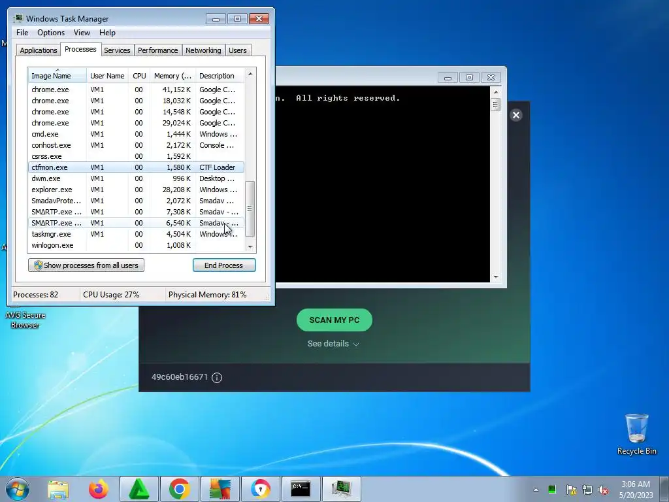The width and height of the screenshot is (669, 502).
Task: Maximize the Command Prompt window
Action: (x=469, y=78)
